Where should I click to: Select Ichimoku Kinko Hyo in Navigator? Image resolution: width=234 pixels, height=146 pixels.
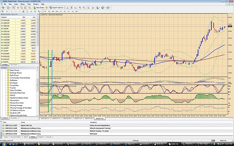click(x=18, y=93)
